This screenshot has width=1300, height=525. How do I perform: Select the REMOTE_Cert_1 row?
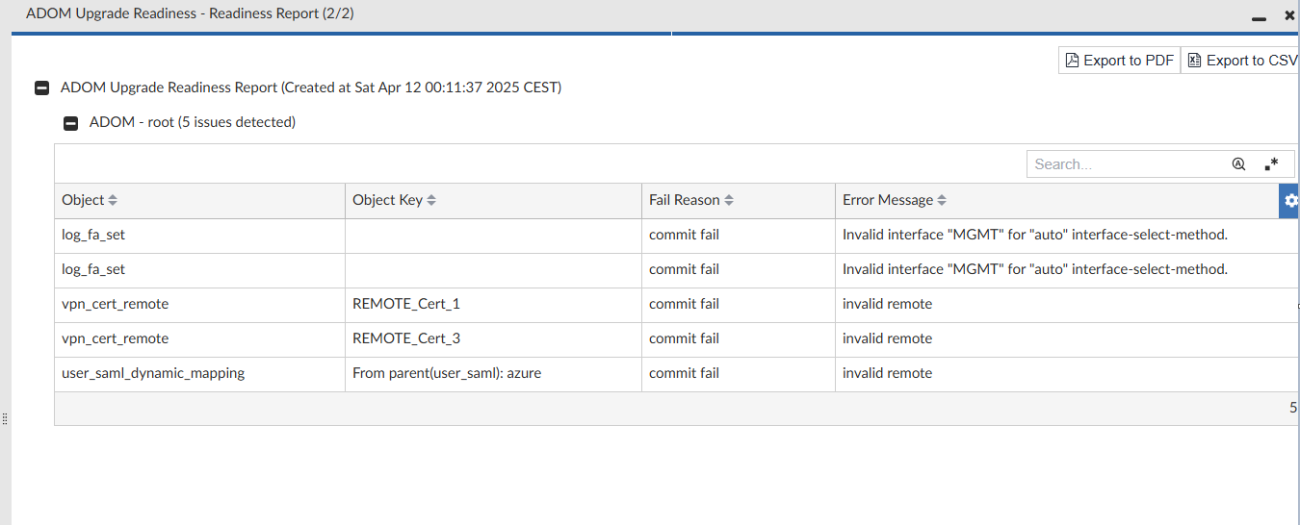[406, 304]
